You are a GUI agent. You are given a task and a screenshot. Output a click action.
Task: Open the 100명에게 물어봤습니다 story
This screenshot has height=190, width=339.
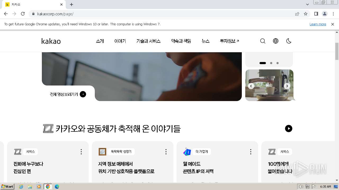(x=280, y=168)
